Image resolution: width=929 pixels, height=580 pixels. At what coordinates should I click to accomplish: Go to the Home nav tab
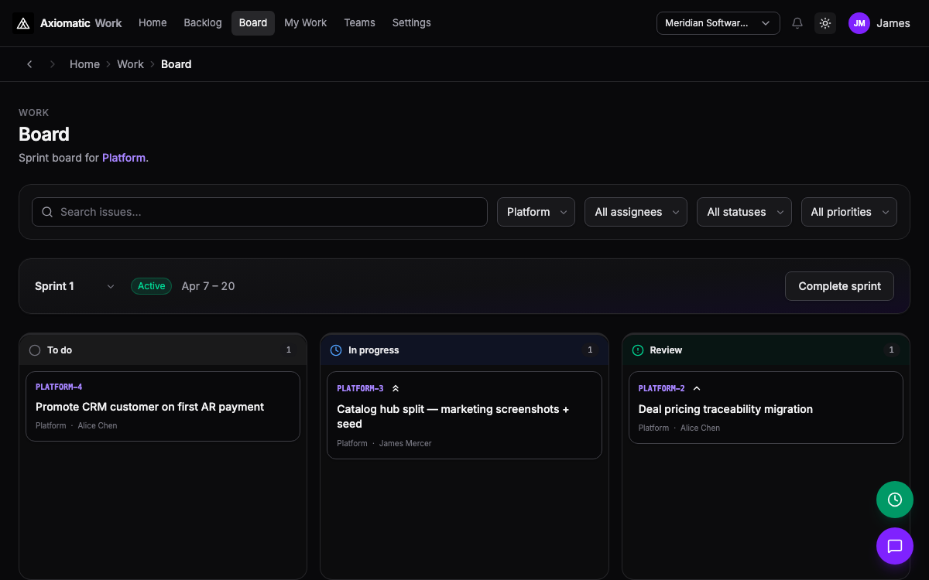coord(153,23)
